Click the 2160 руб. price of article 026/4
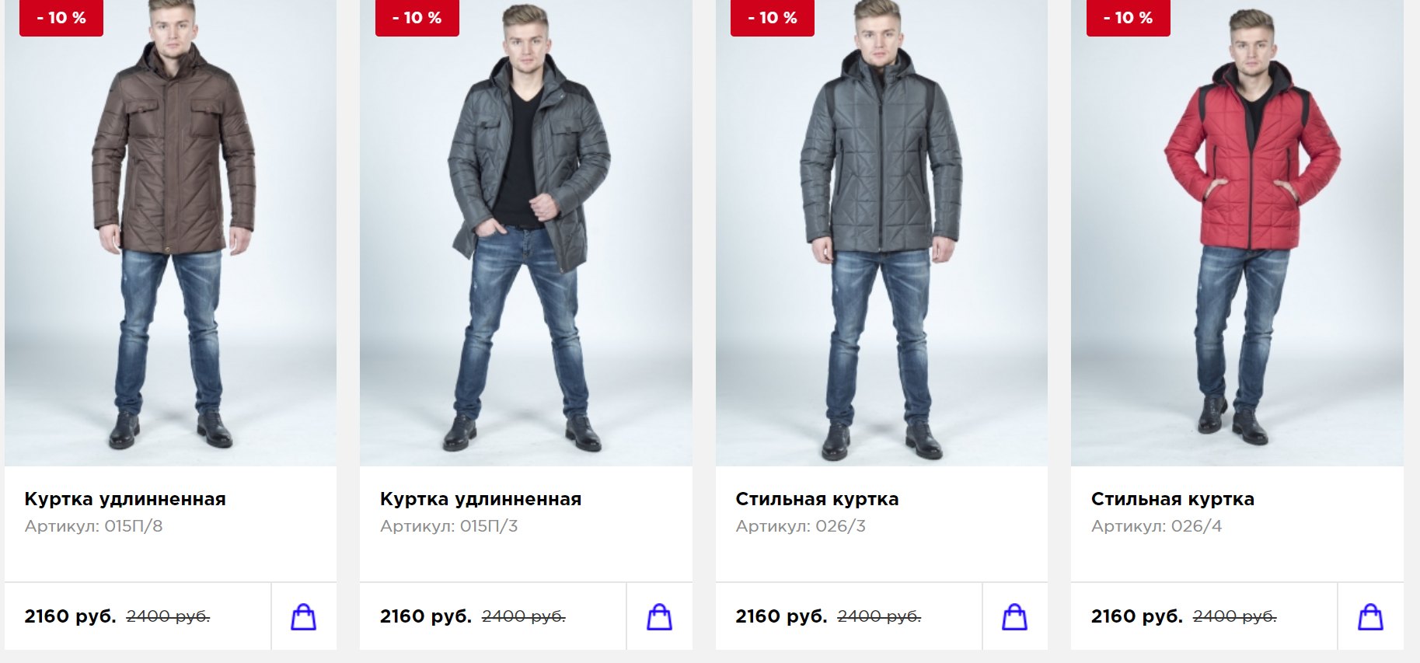Image resolution: width=1420 pixels, height=663 pixels. [x=1137, y=616]
